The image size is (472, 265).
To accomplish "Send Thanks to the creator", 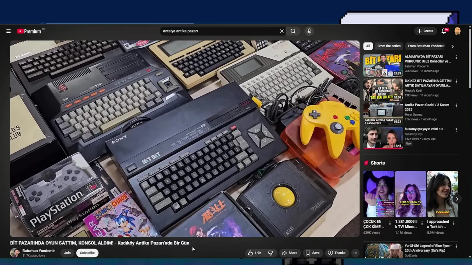I will click(x=337, y=253).
